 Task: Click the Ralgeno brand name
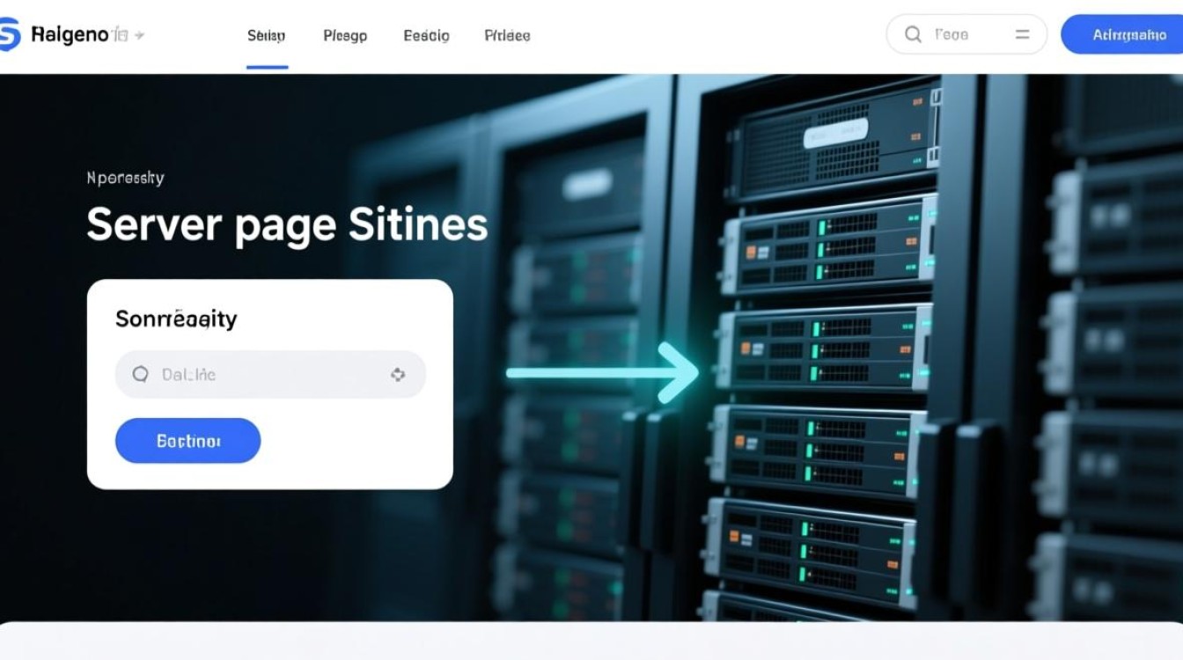pyautogui.click(x=70, y=35)
